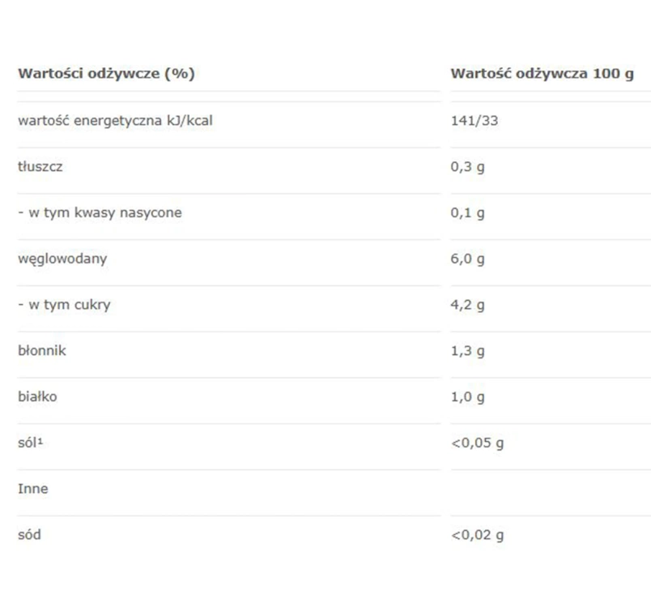Click the 'Wartość odżywcza 100 g' header
The height and width of the screenshot is (608, 651).
tap(542, 74)
